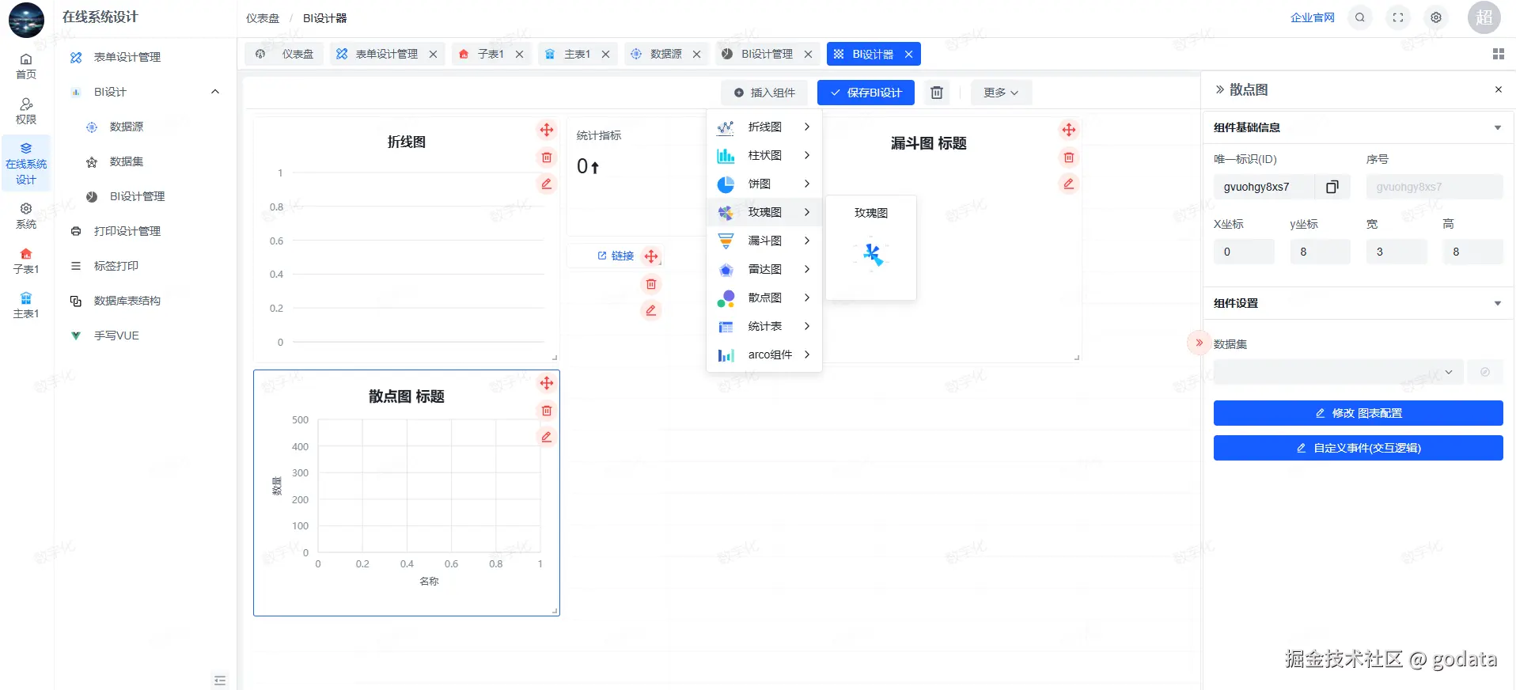The width and height of the screenshot is (1516, 690).
Task: Open 权限 in left rail
Action: coord(26,112)
